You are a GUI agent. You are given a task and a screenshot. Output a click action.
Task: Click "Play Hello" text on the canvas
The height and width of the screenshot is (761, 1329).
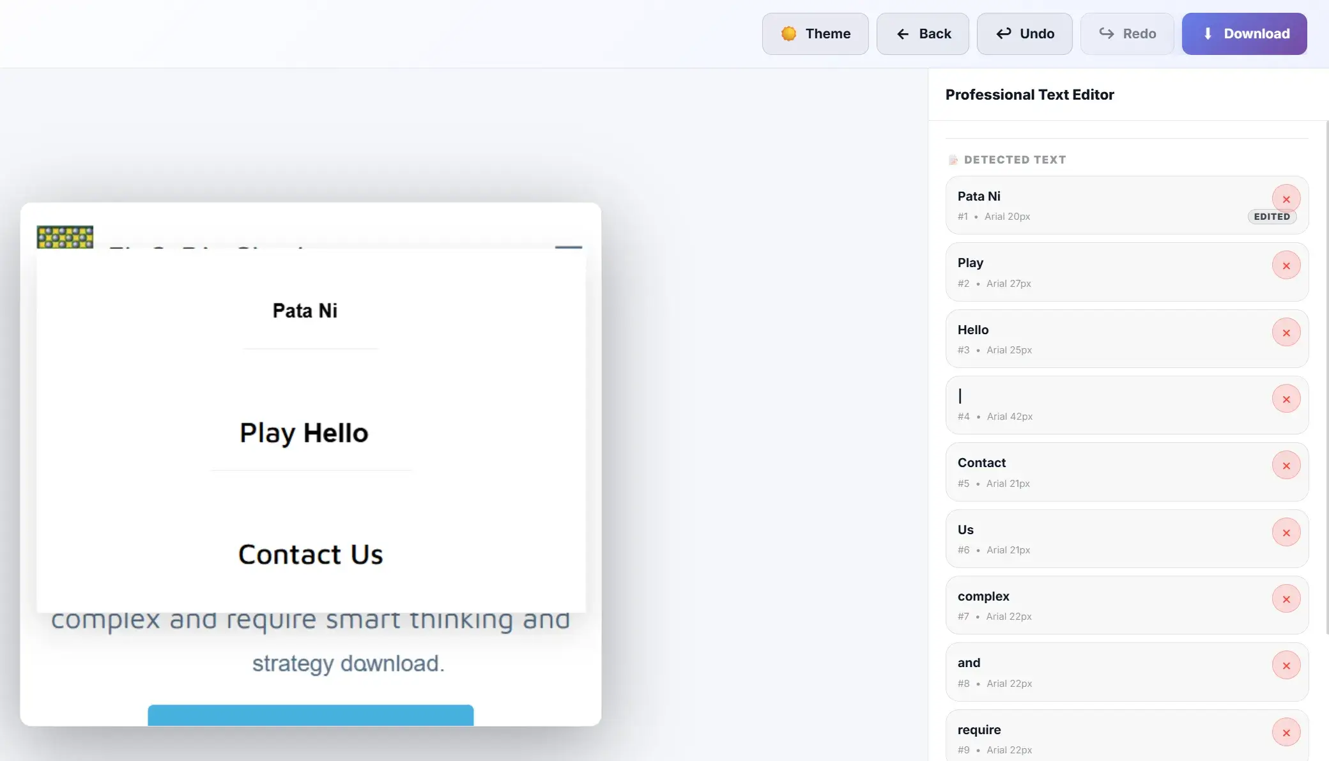coord(304,433)
